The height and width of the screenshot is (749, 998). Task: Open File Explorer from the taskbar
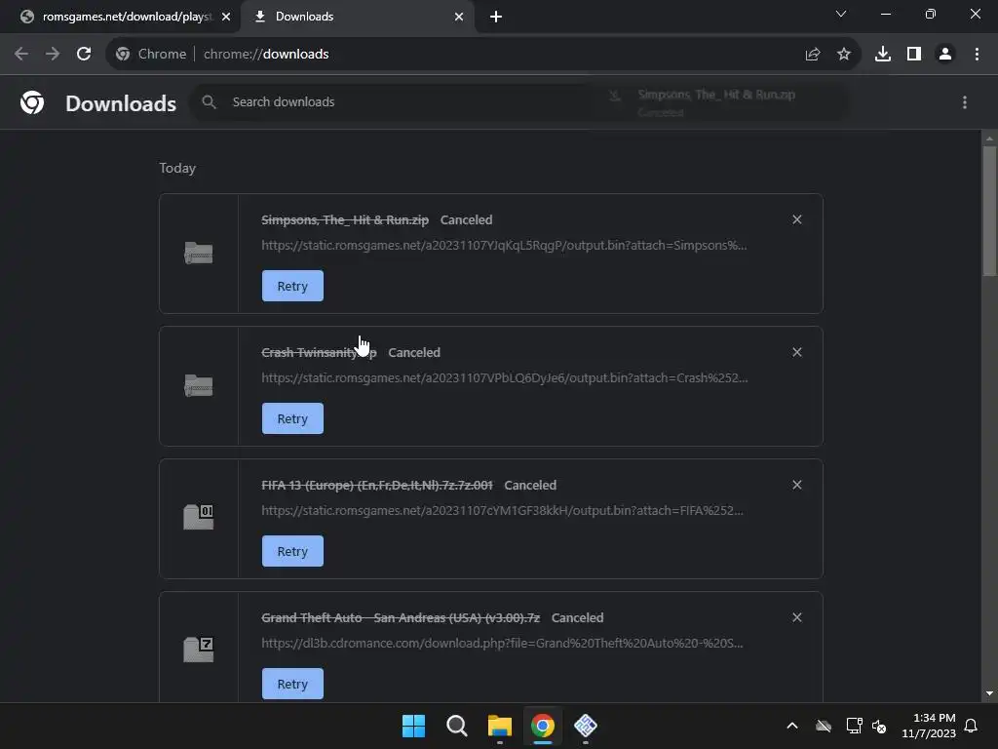[x=500, y=726]
